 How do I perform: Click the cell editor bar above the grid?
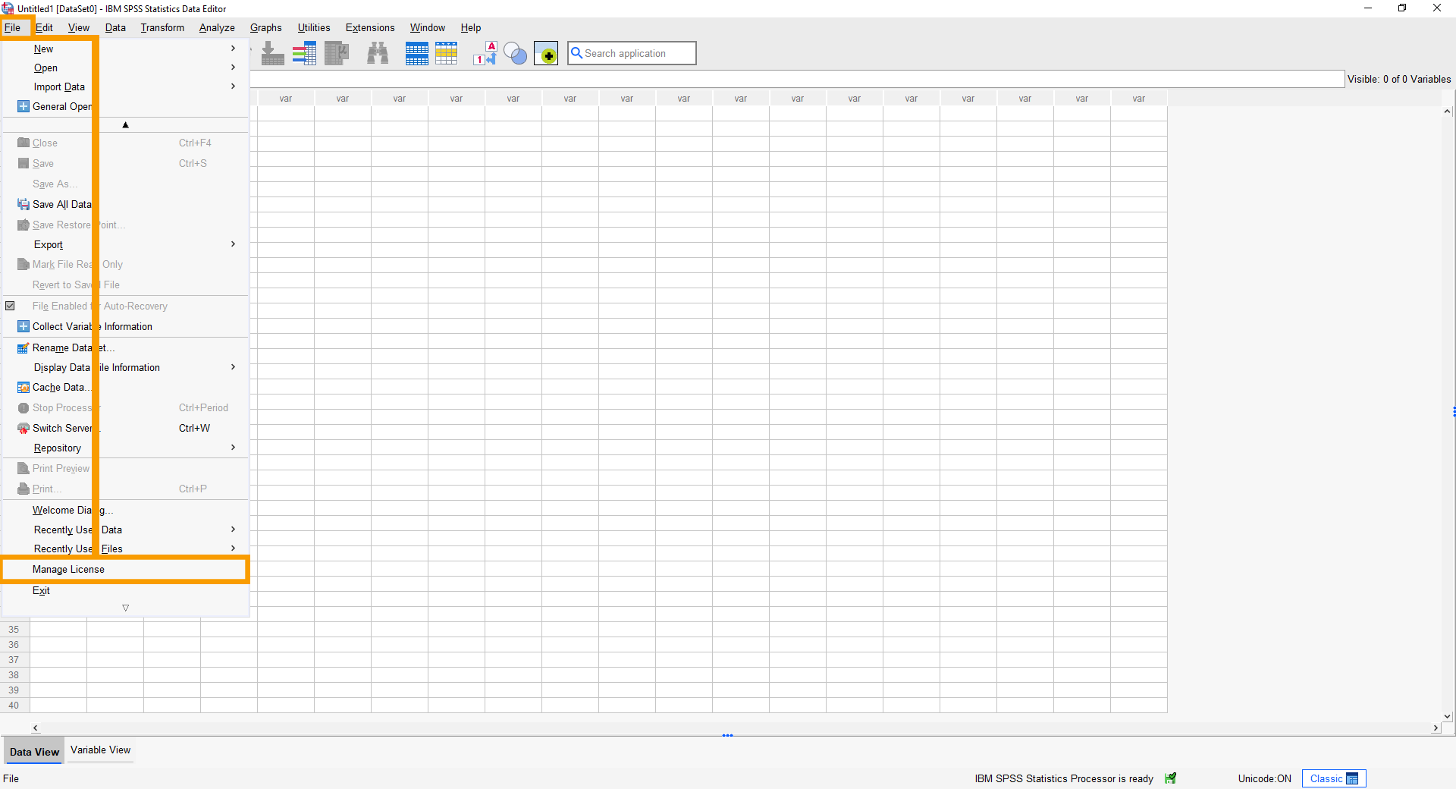click(x=796, y=79)
